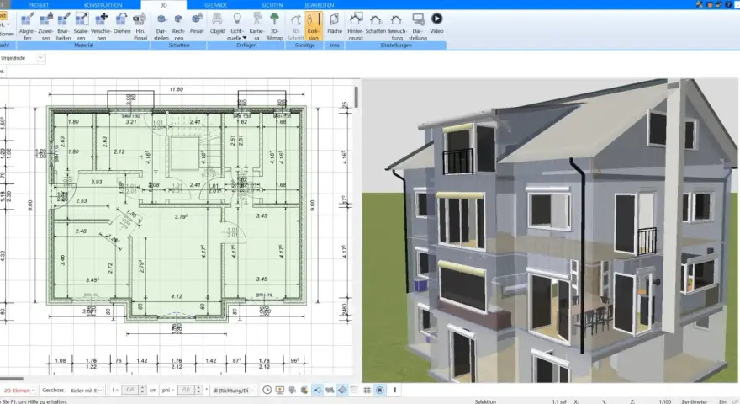740x404 pixels.
Task: Open the Lichtquelle dropdown button
Action: [x=237, y=26]
